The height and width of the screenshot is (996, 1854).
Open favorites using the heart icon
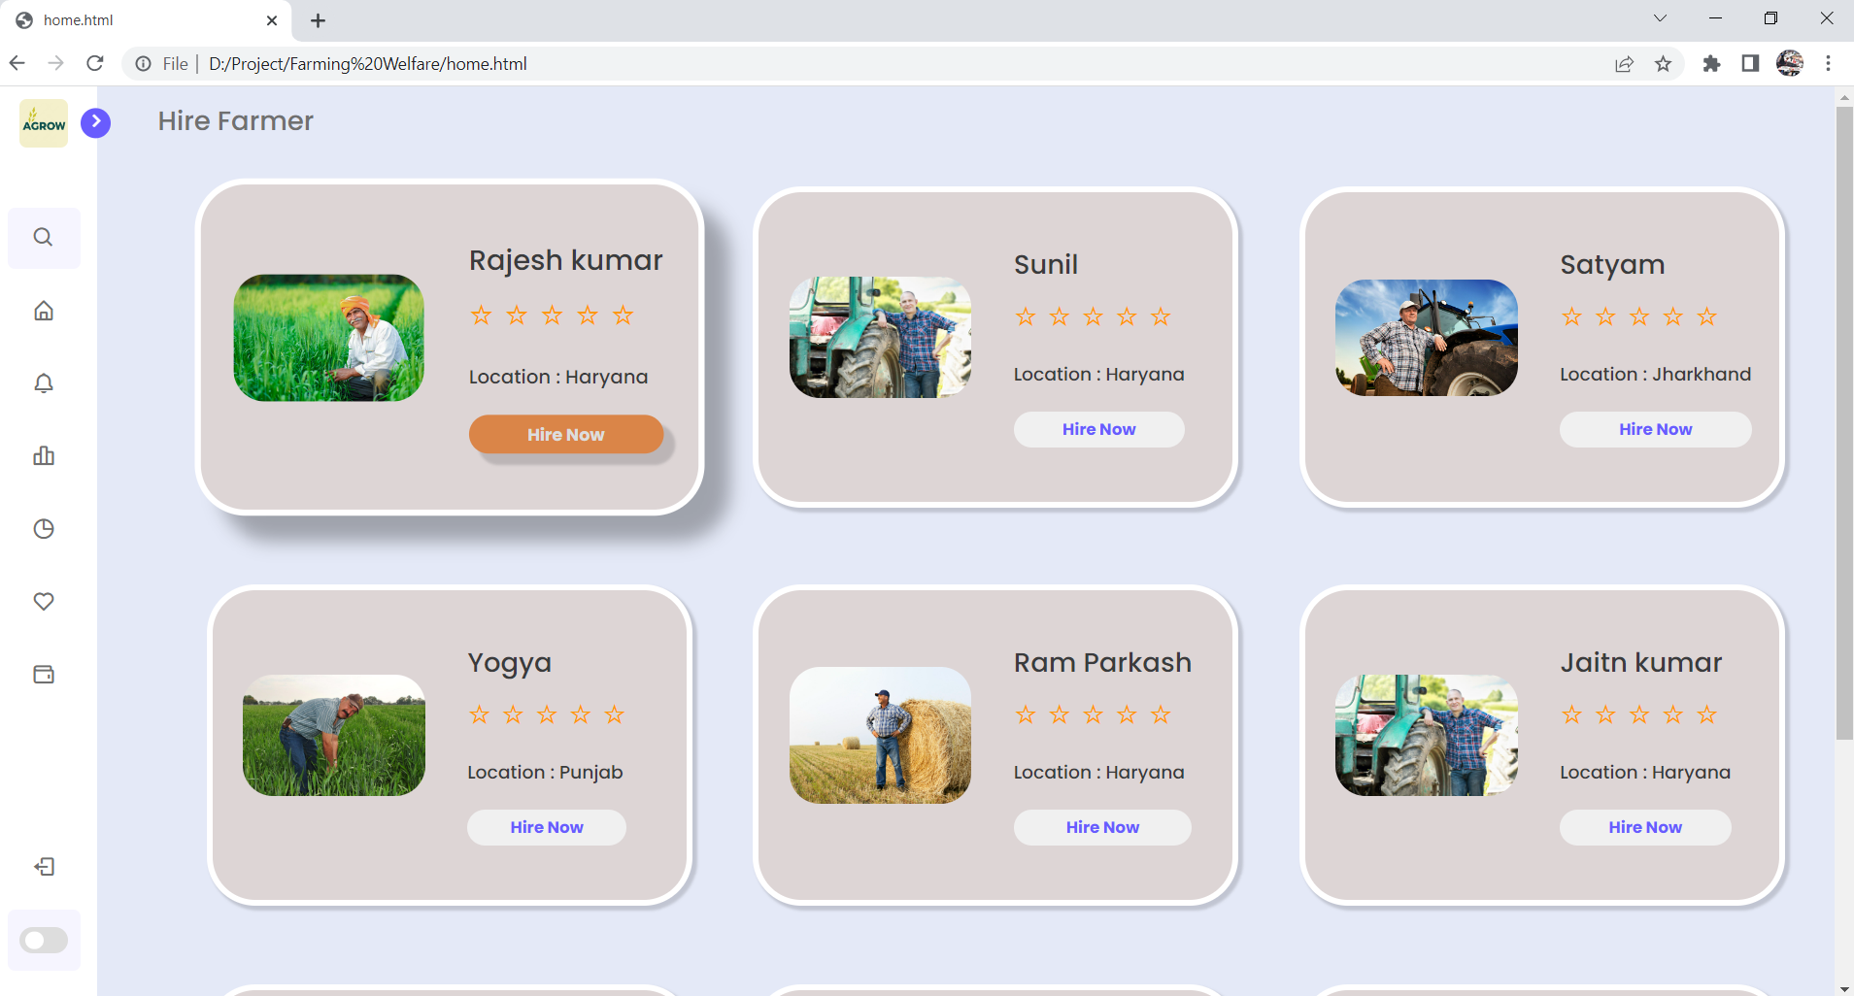point(43,601)
